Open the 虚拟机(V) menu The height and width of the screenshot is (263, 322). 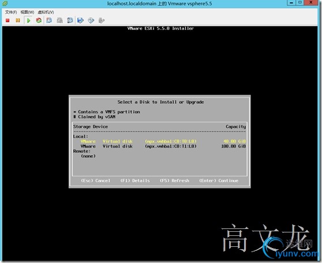tap(46, 12)
